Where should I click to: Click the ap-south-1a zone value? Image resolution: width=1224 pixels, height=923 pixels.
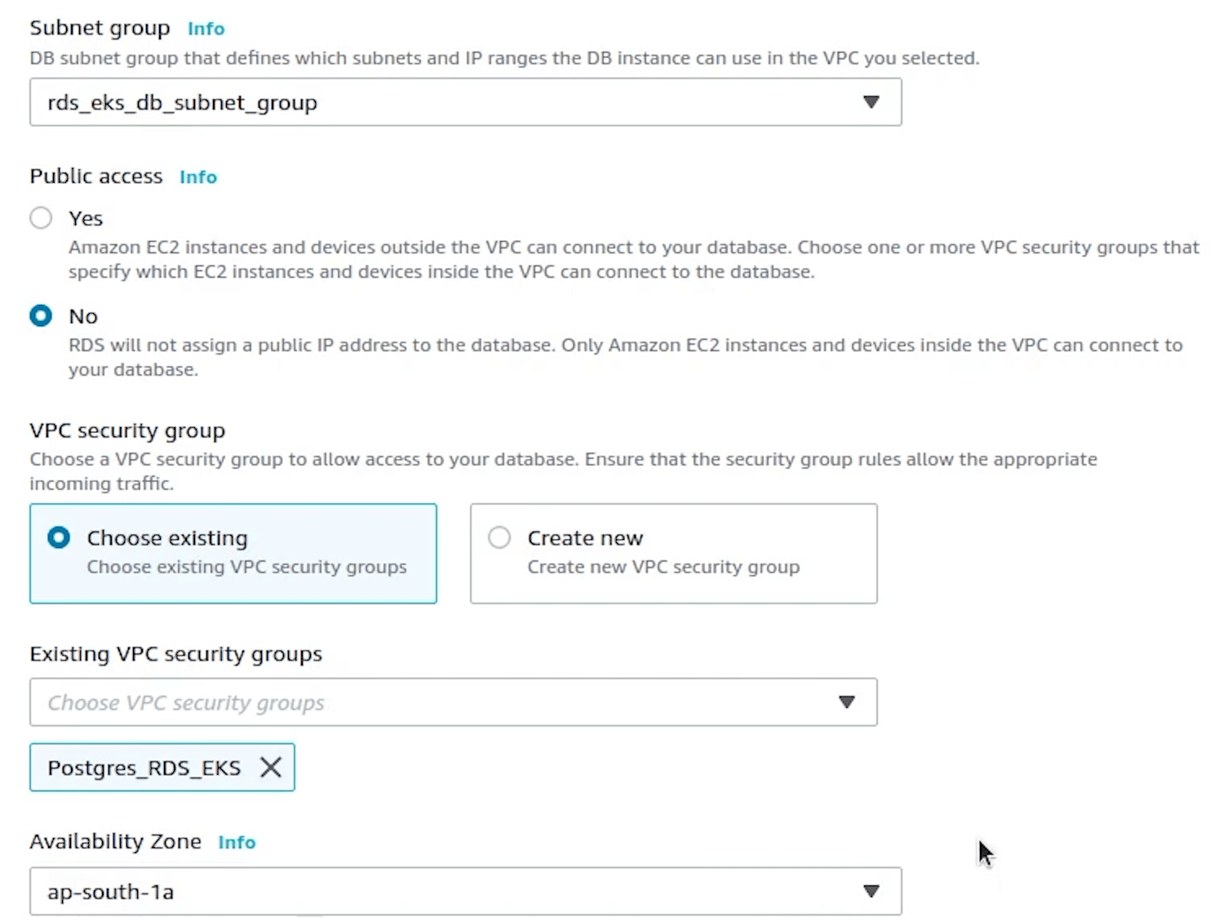click(111, 892)
